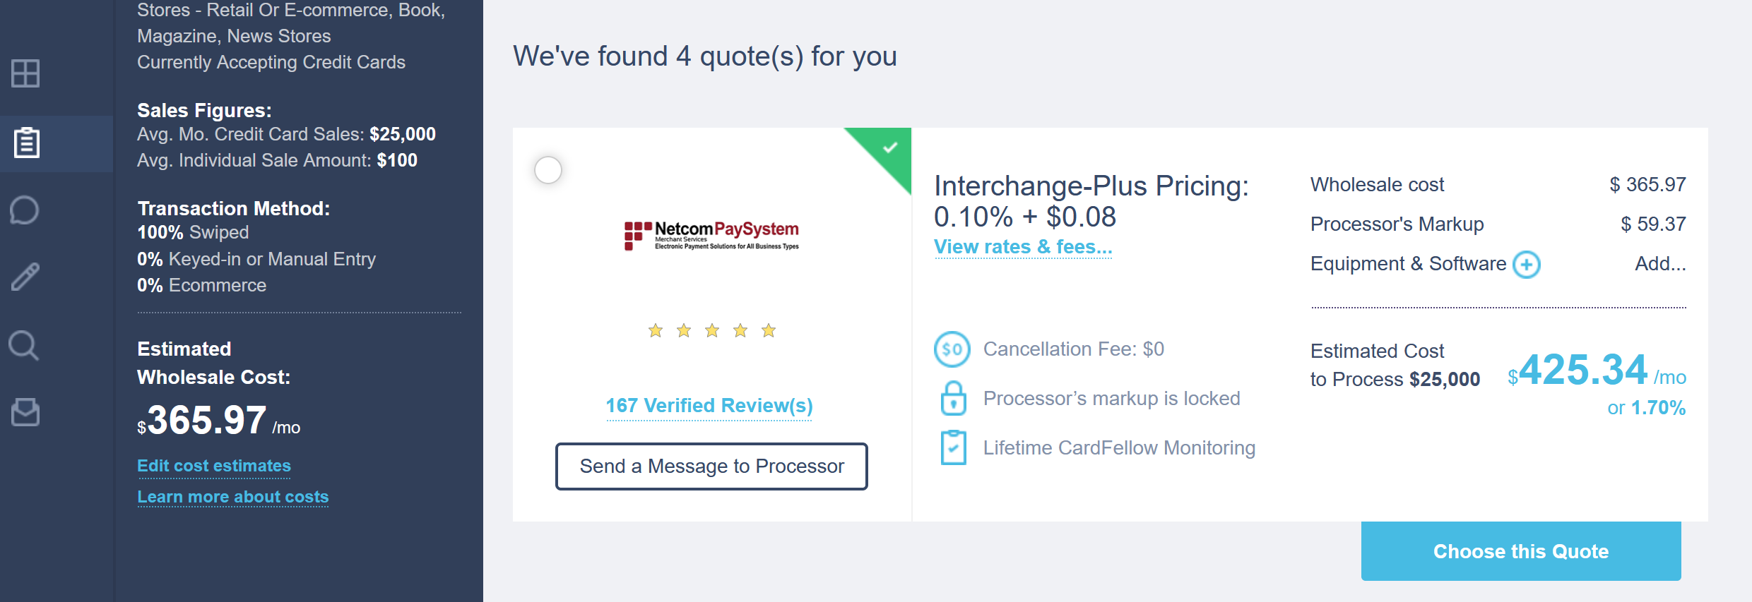The height and width of the screenshot is (602, 1752).
Task: Click the five-star rating row
Action: 711,330
